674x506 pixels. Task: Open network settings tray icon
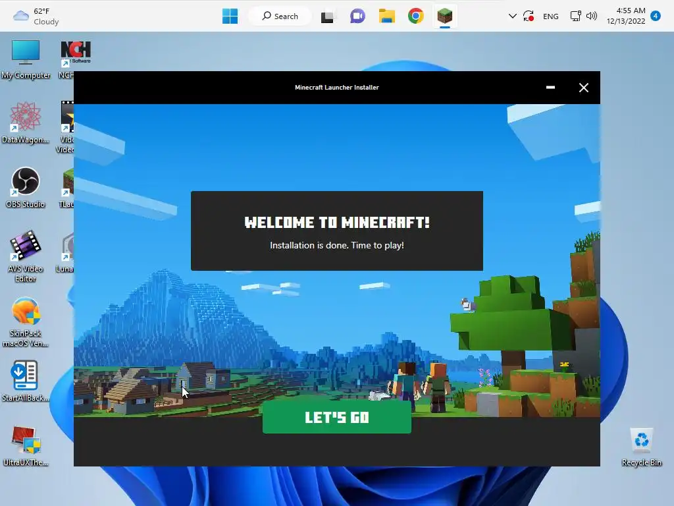pyautogui.click(x=575, y=16)
